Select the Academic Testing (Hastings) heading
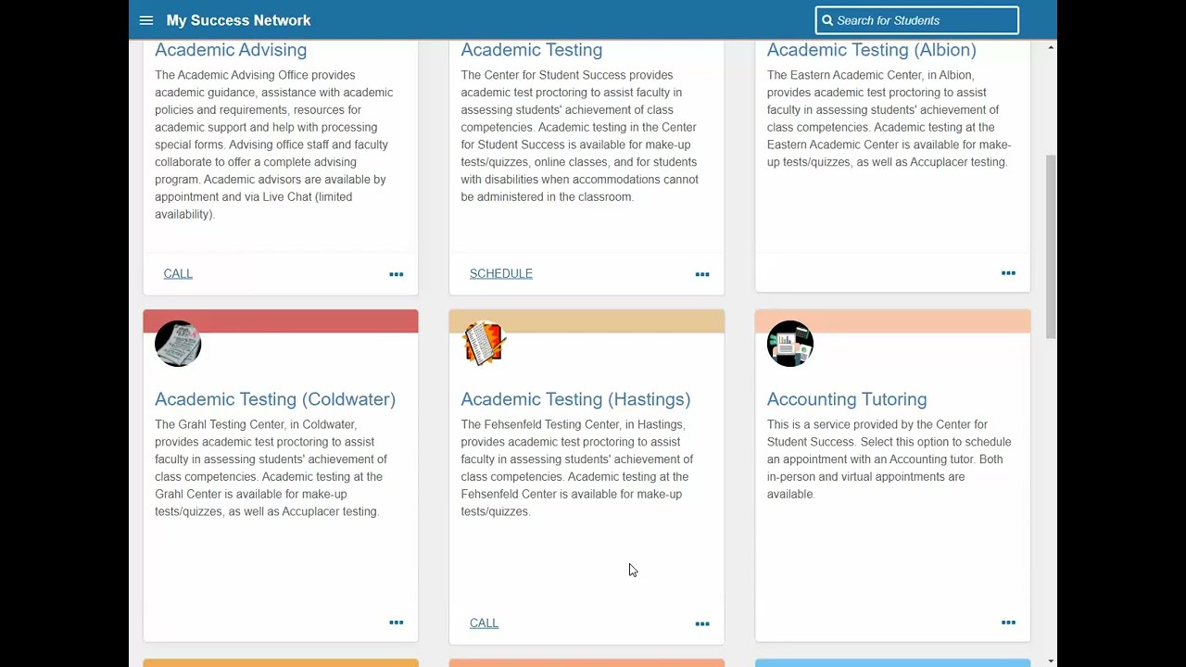The image size is (1186, 667). click(x=575, y=399)
